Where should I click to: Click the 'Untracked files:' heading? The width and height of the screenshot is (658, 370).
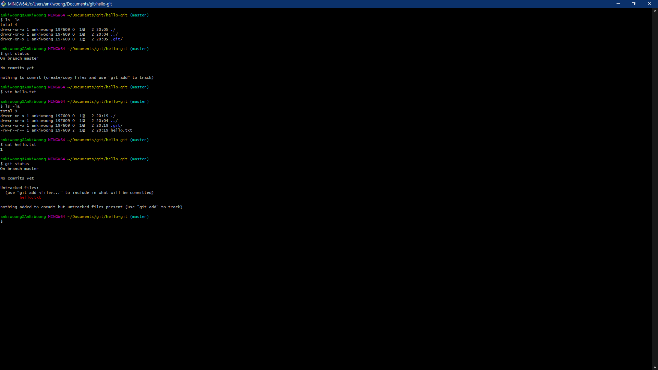pyautogui.click(x=20, y=188)
